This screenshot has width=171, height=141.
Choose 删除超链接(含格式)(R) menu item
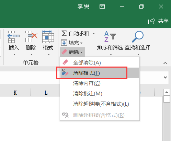tap(100, 115)
